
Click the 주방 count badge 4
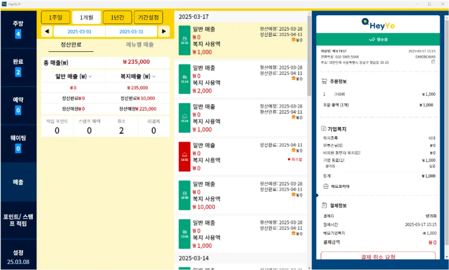click(x=18, y=34)
